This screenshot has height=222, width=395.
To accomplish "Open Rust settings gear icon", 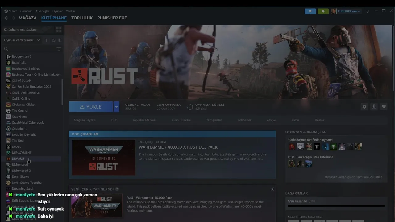I will tap(364, 107).
